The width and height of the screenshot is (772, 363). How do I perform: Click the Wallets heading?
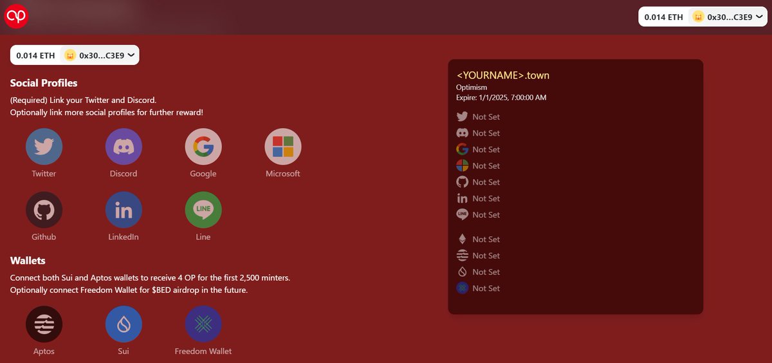coord(28,261)
